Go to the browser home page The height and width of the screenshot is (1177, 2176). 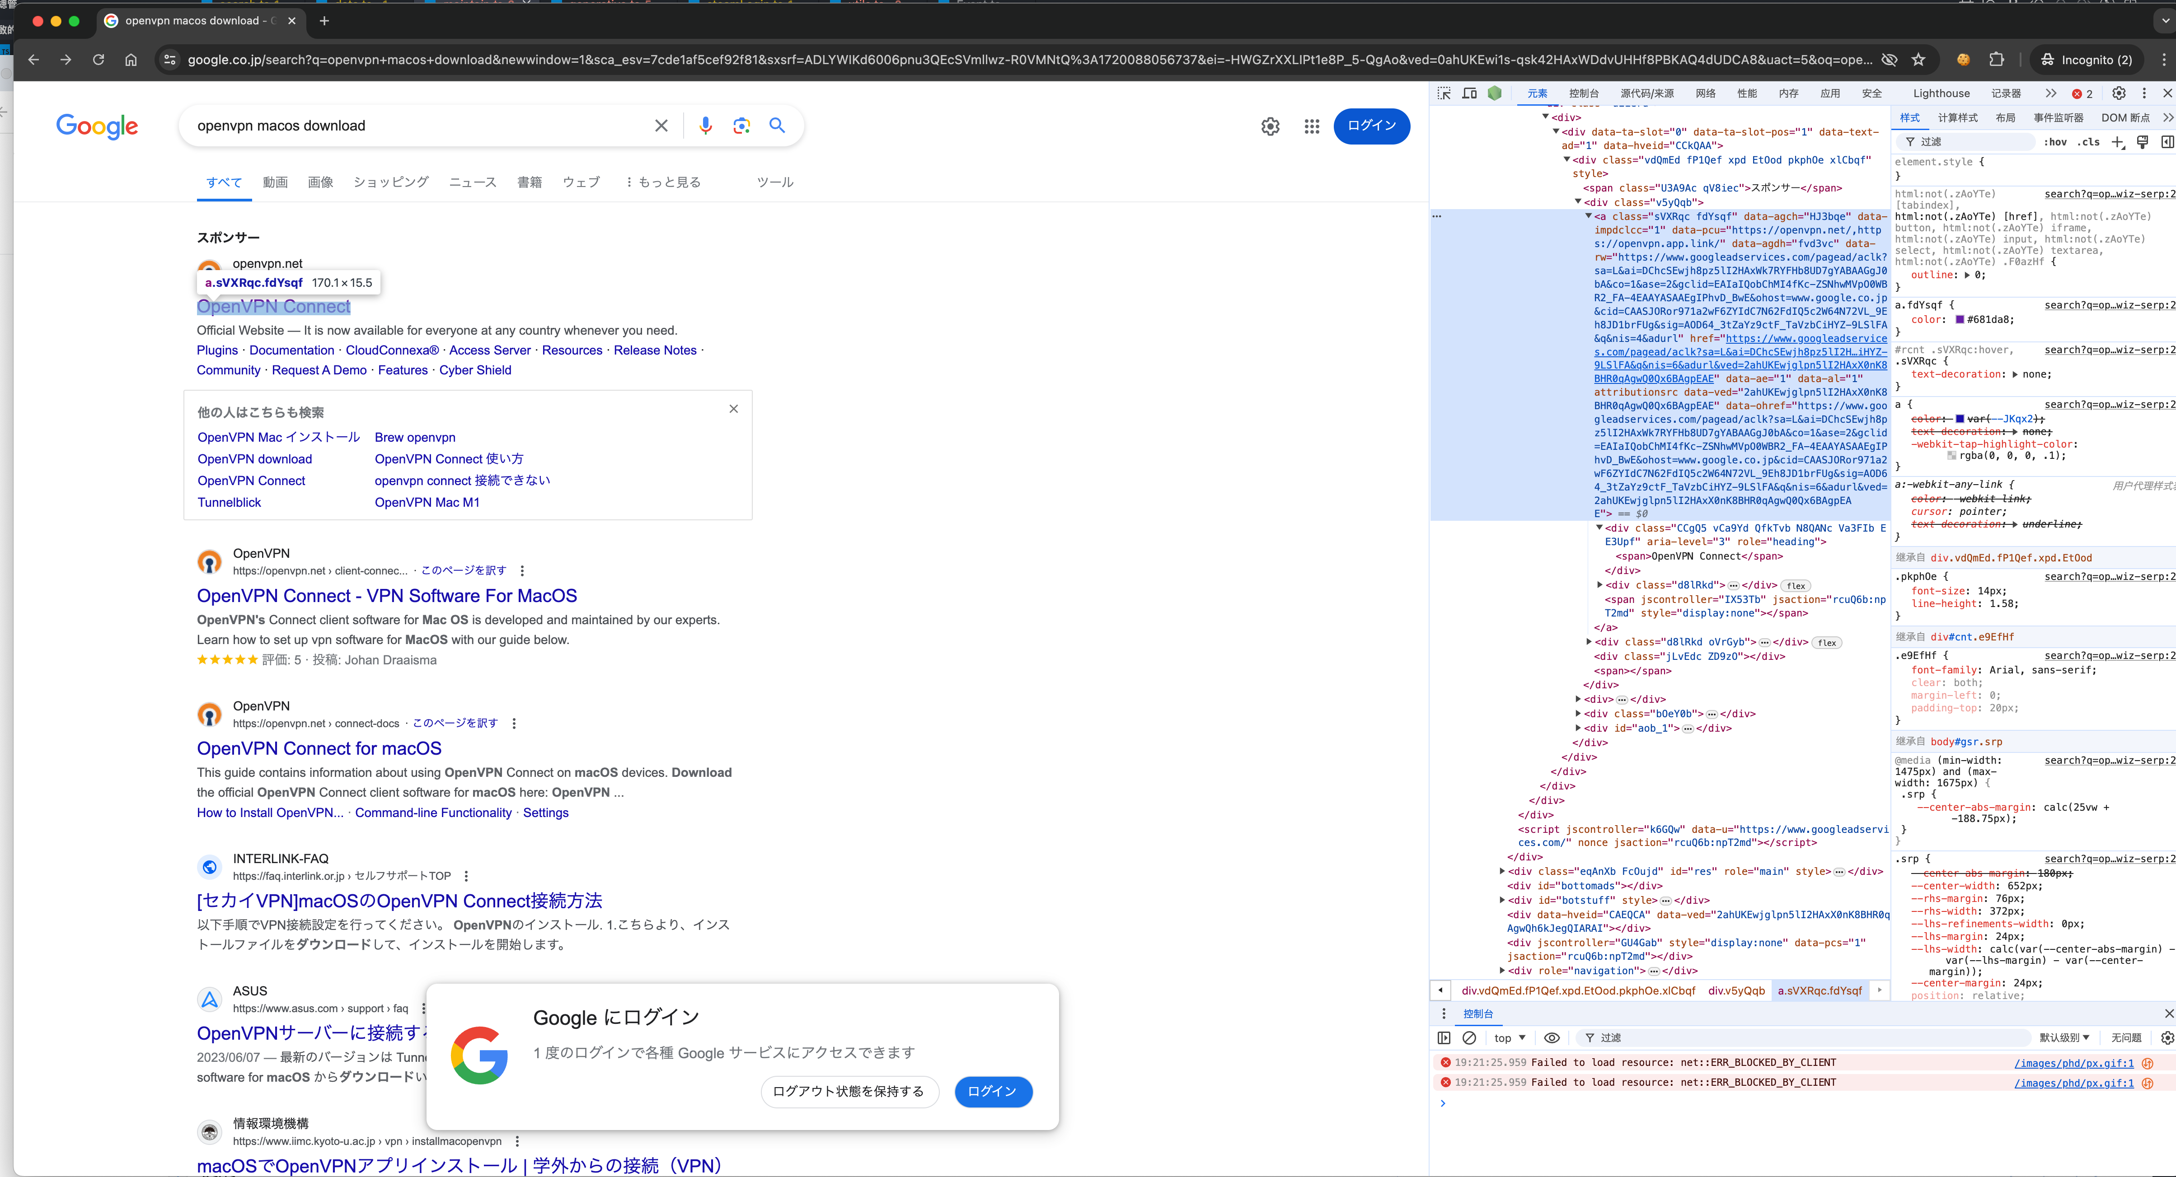tap(131, 60)
